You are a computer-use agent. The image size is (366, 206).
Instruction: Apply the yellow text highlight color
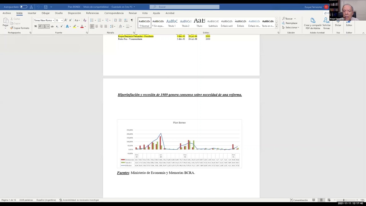[75, 26]
